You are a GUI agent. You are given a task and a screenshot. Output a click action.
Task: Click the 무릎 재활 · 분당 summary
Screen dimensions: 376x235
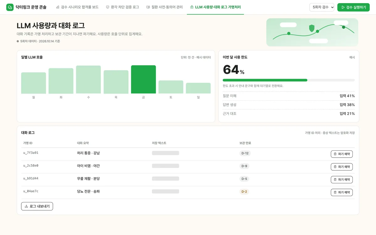click(88, 179)
